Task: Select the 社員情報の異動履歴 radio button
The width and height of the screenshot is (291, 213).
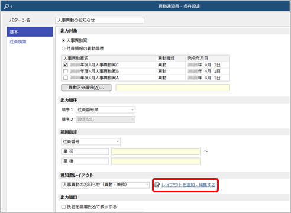Action: [63, 49]
